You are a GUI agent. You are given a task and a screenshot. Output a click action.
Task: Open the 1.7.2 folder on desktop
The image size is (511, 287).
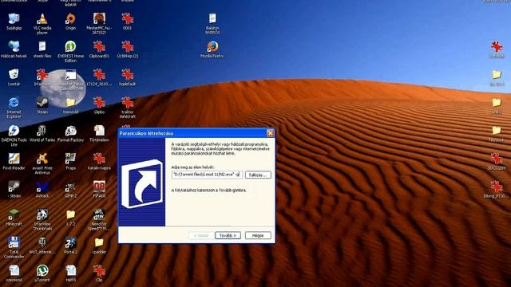click(70, 214)
